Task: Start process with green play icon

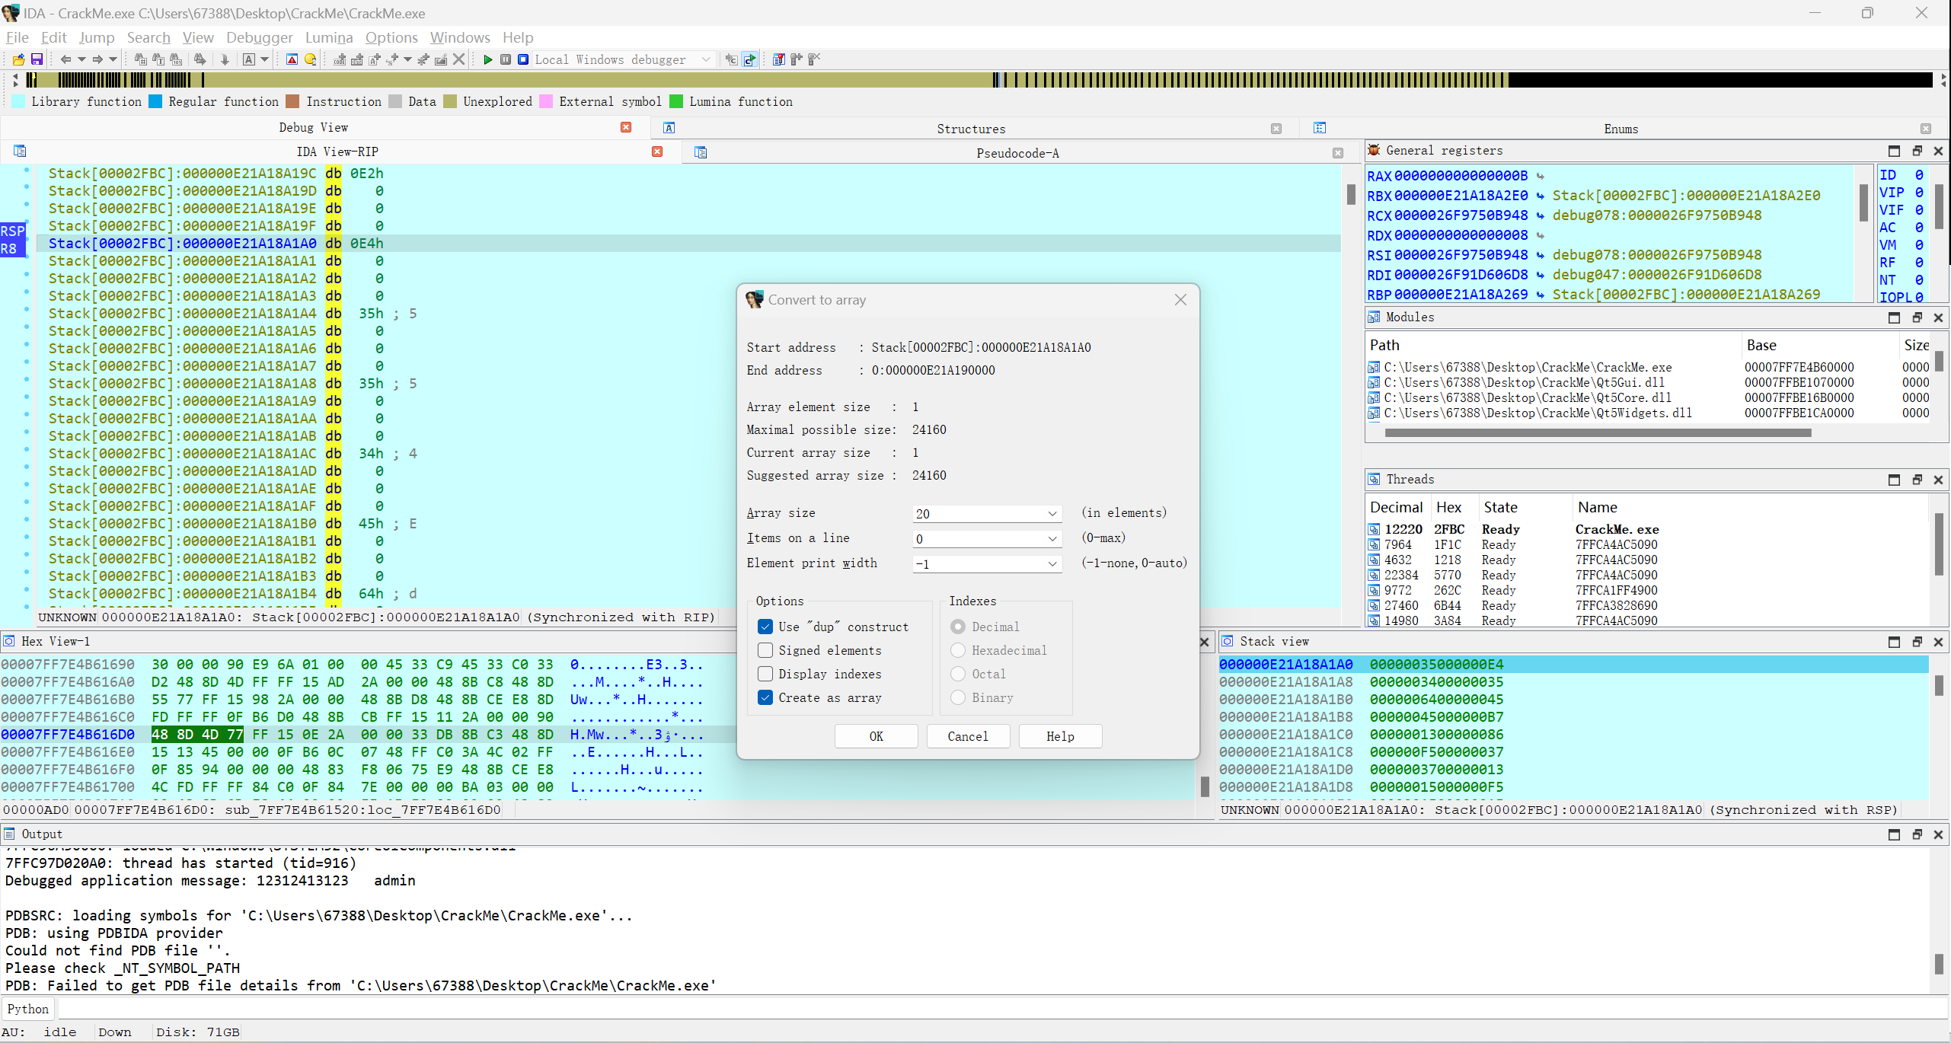Action: [x=488, y=59]
